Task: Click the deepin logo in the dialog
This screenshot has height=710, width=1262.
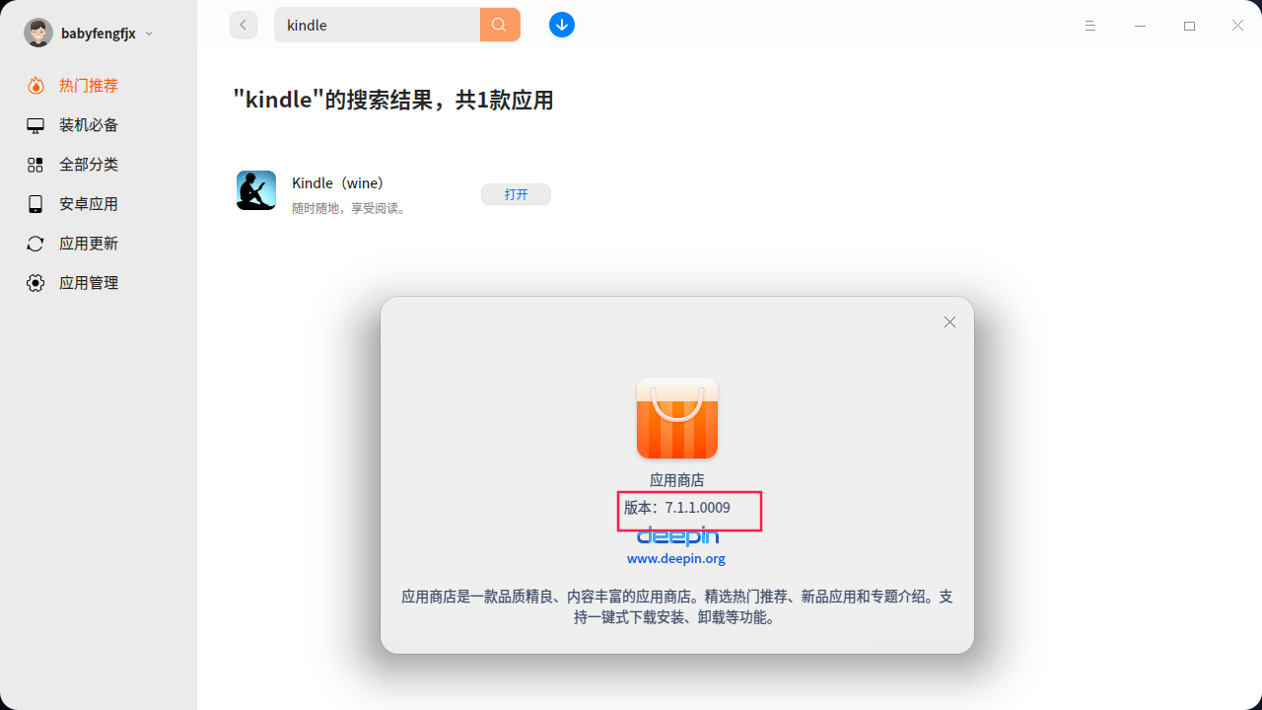Action: pos(677,536)
